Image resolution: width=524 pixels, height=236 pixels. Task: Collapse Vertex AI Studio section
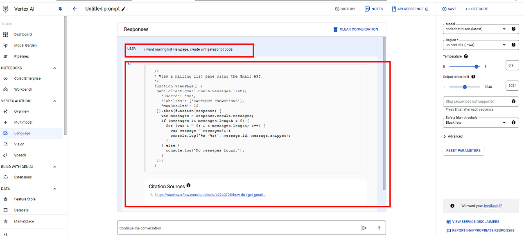pos(55,101)
